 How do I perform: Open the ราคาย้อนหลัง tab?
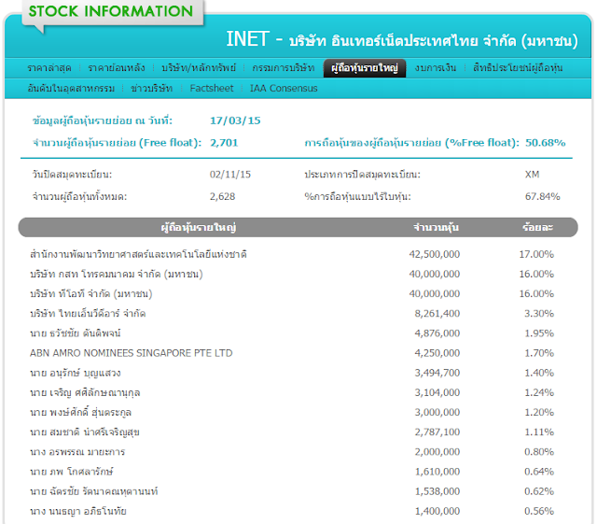[x=116, y=68]
